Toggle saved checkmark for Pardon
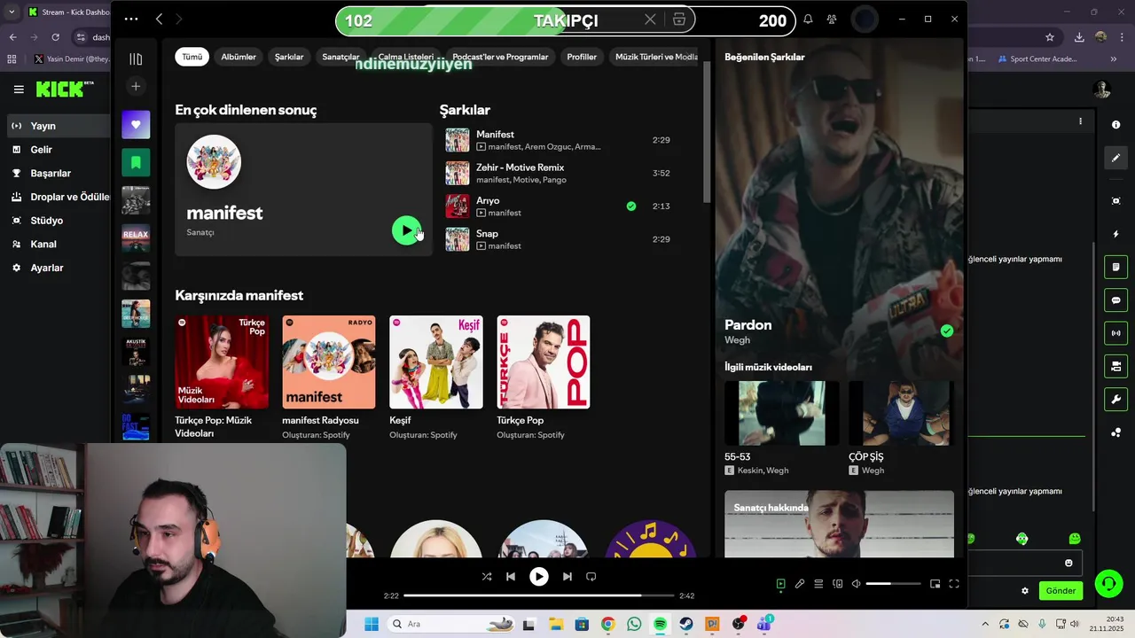The width and height of the screenshot is (1135, 638). pyautogui.click(x=947, y=331)
